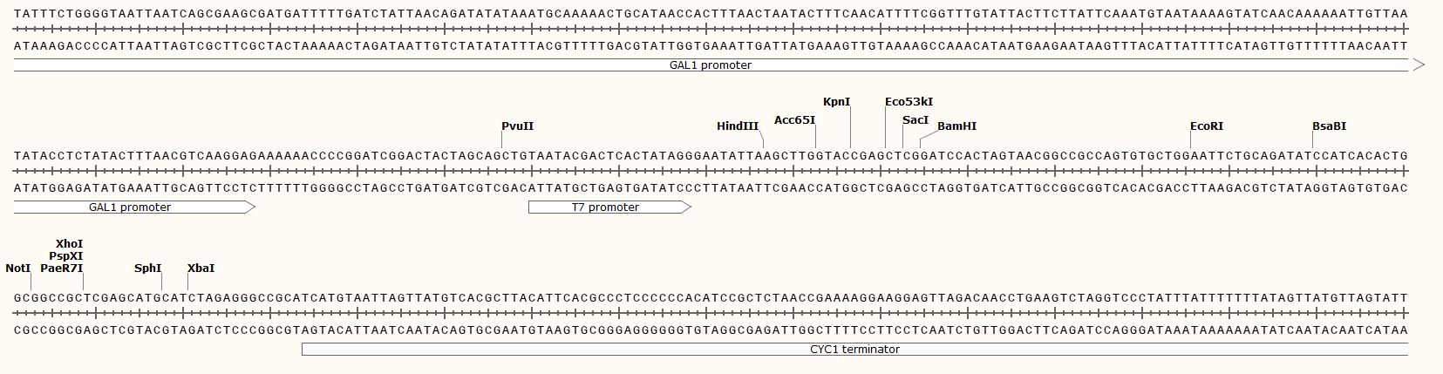Image resolution: width=1443 pixels, height=374 pixels.
Task: Select the PspXI enzyme label
Action: pyautogui.click(x=65, y=256)
